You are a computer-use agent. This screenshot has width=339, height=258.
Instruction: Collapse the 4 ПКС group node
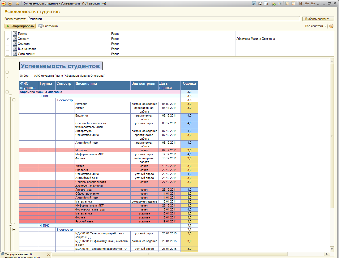[11, 225]
